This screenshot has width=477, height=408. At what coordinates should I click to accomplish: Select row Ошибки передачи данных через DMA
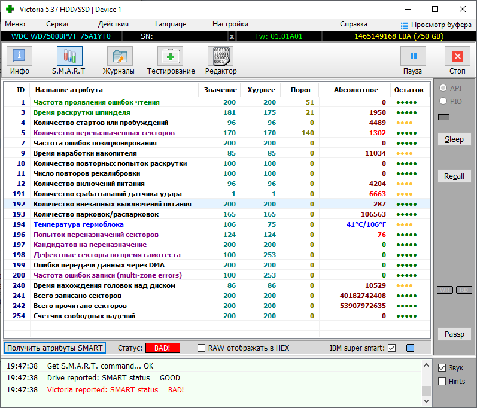(x=217, y=265)
